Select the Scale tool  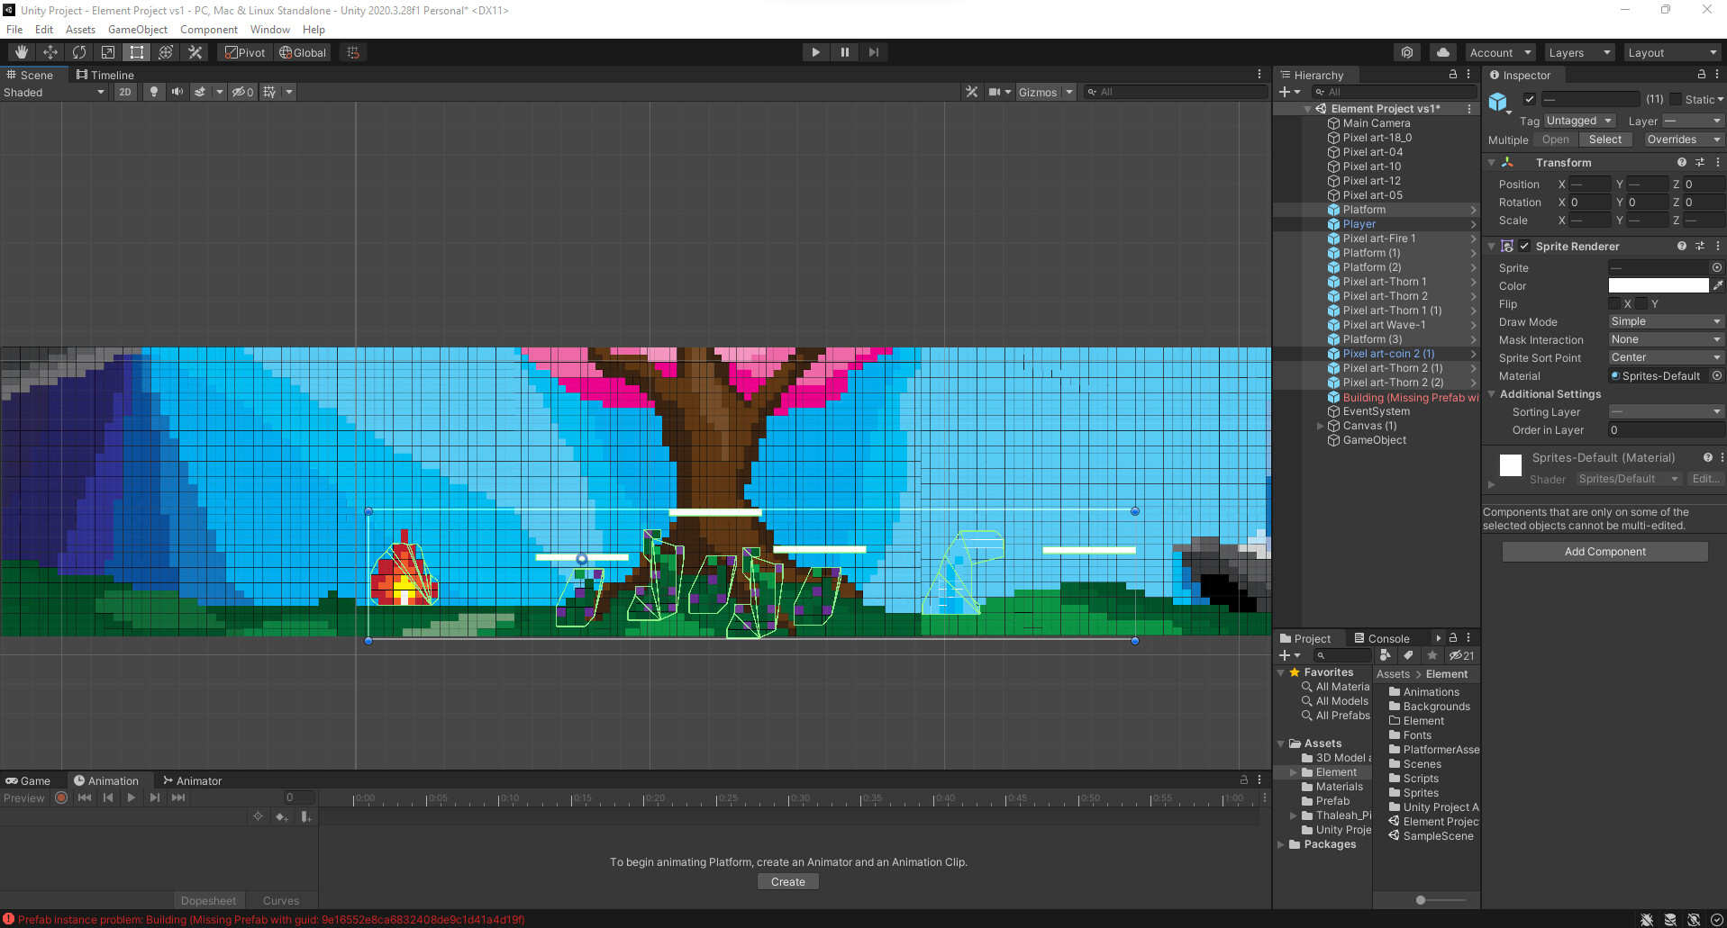coord(108,51)
